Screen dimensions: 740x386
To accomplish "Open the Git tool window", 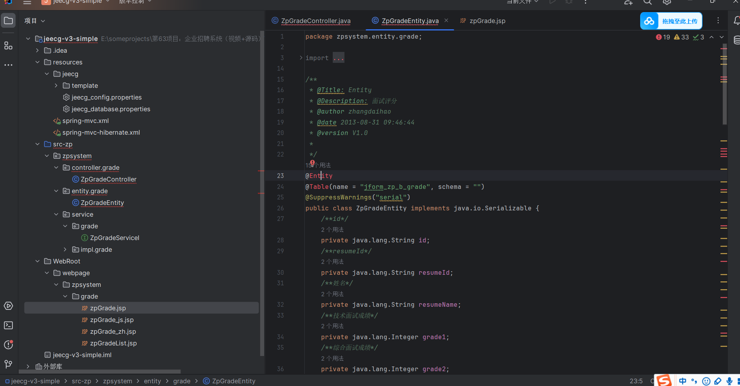I will (x=8, y=364).
